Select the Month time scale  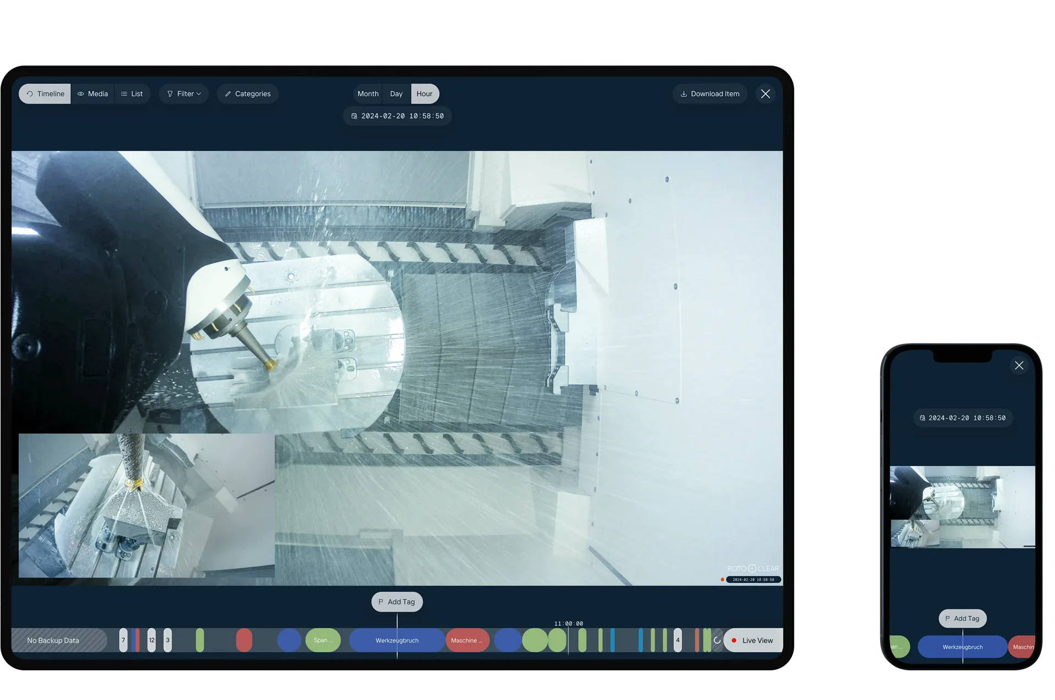(368, 94)
